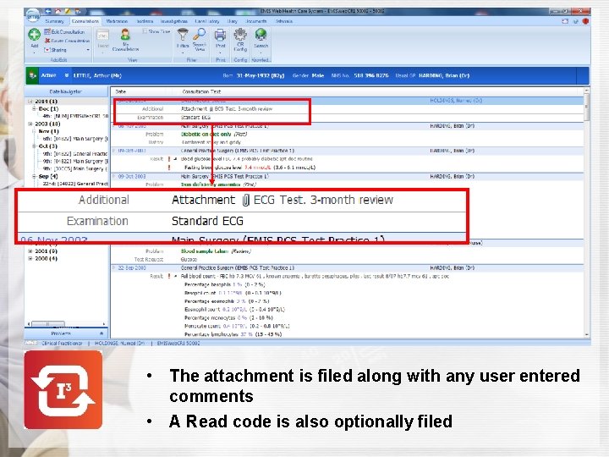The width and height of the screenshot is (609, 457).
Task: Select the Sep (4) month node
Action: click(48, 176)
